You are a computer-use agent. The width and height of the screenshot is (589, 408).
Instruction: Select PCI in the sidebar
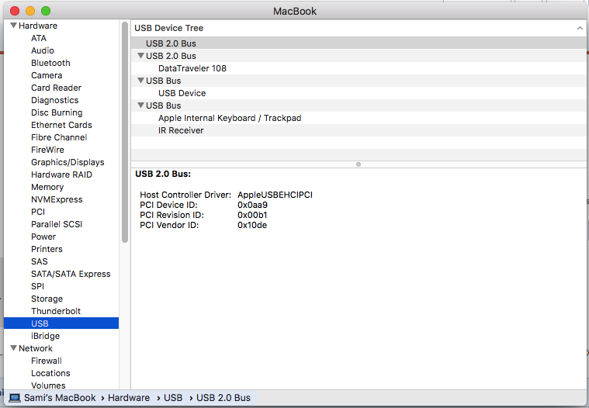[38, 212]
